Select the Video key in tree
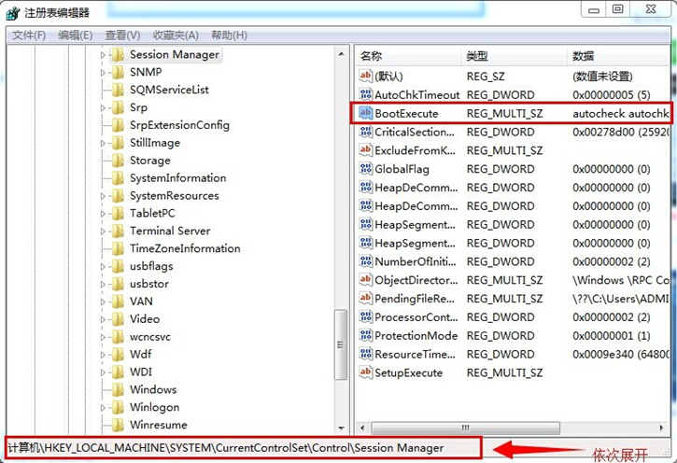 (x=145, y=319)
